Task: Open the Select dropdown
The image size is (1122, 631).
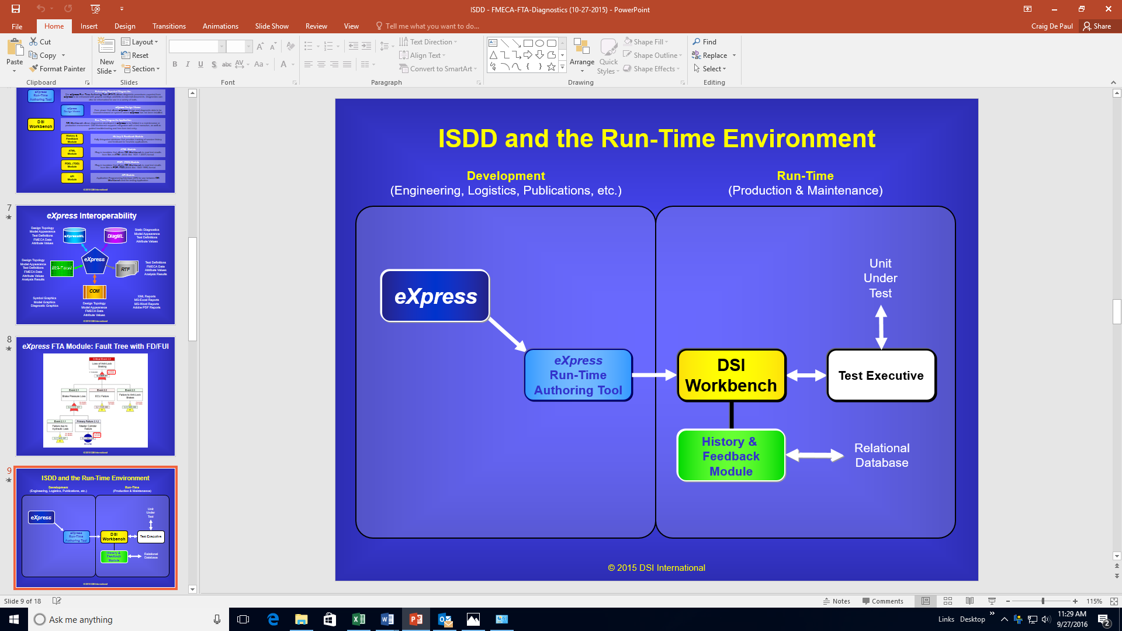Action: [709, 68]
